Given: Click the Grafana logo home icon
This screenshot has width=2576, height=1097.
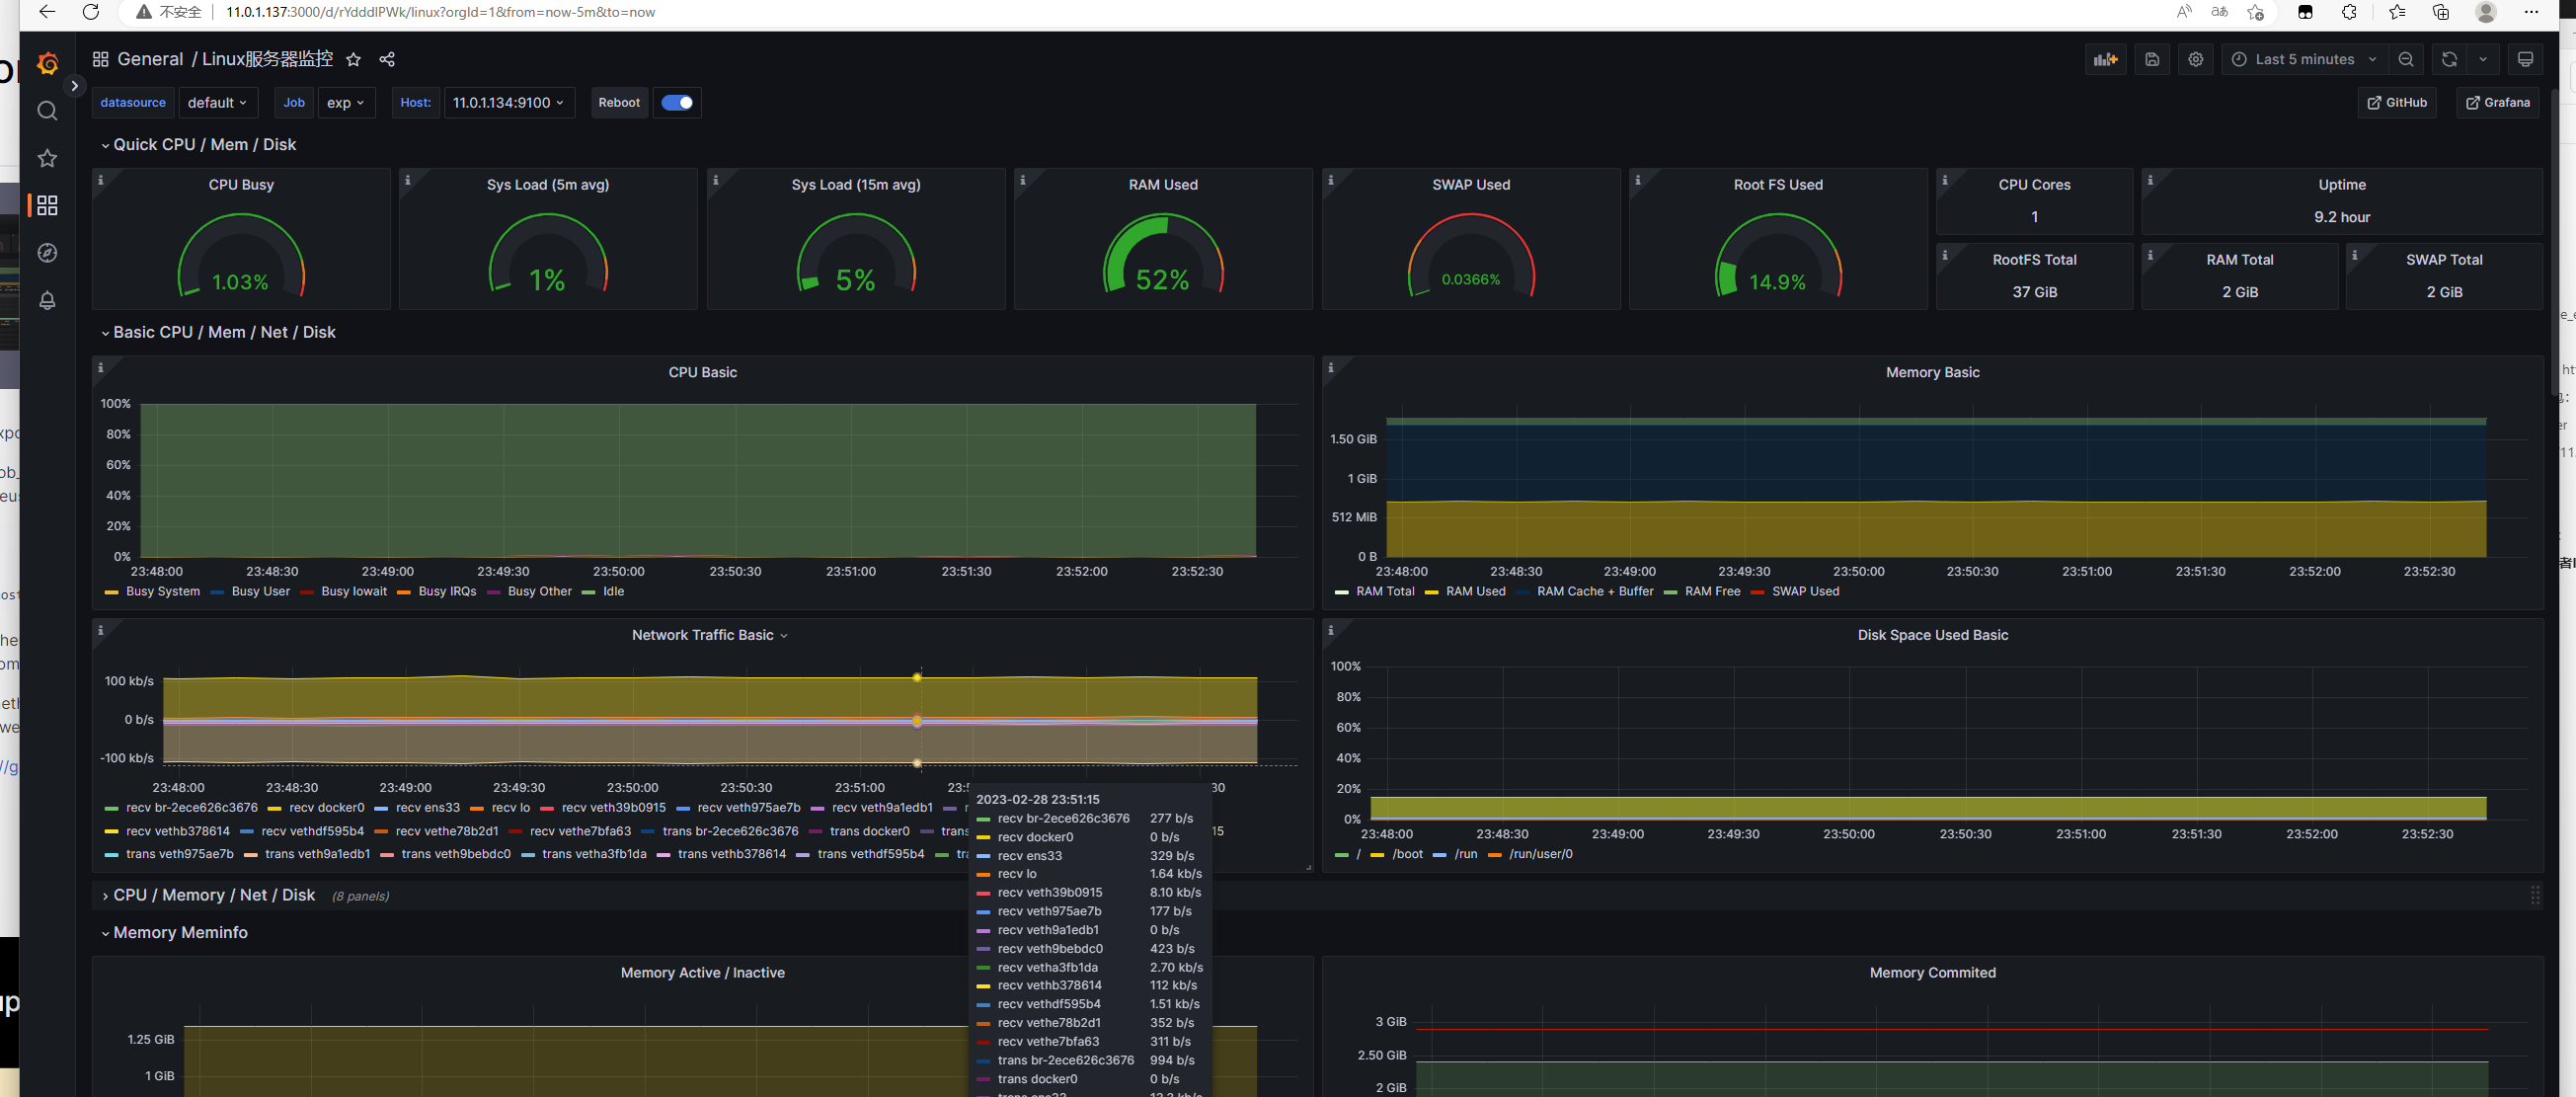Looking at the screenshot, I should (47, 63).
